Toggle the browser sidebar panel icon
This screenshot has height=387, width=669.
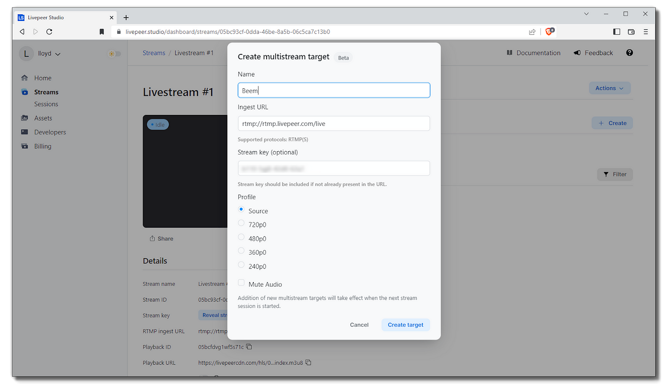[x=617, y=32]
